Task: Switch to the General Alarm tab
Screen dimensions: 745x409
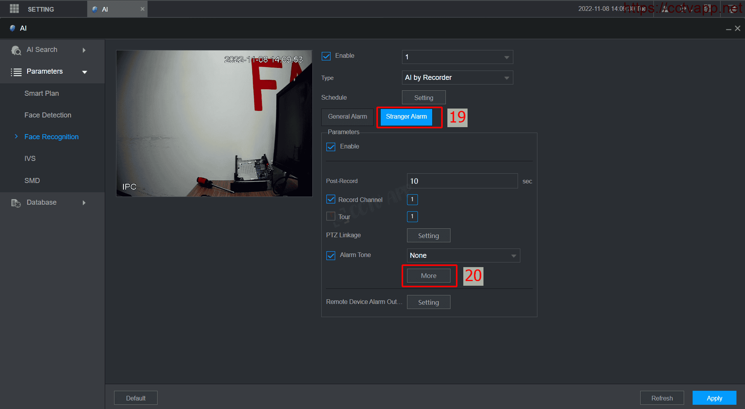Action: (x=347, y=117)
